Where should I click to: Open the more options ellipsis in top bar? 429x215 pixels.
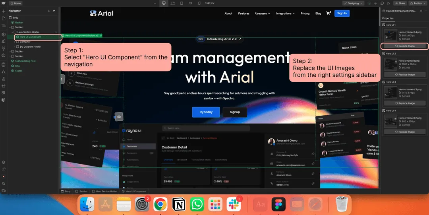click(155, 3)
